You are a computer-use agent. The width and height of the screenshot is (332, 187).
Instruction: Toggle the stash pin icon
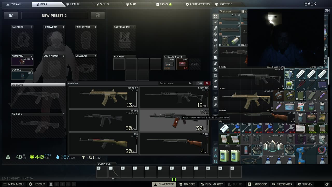click(x=215, y=150)
